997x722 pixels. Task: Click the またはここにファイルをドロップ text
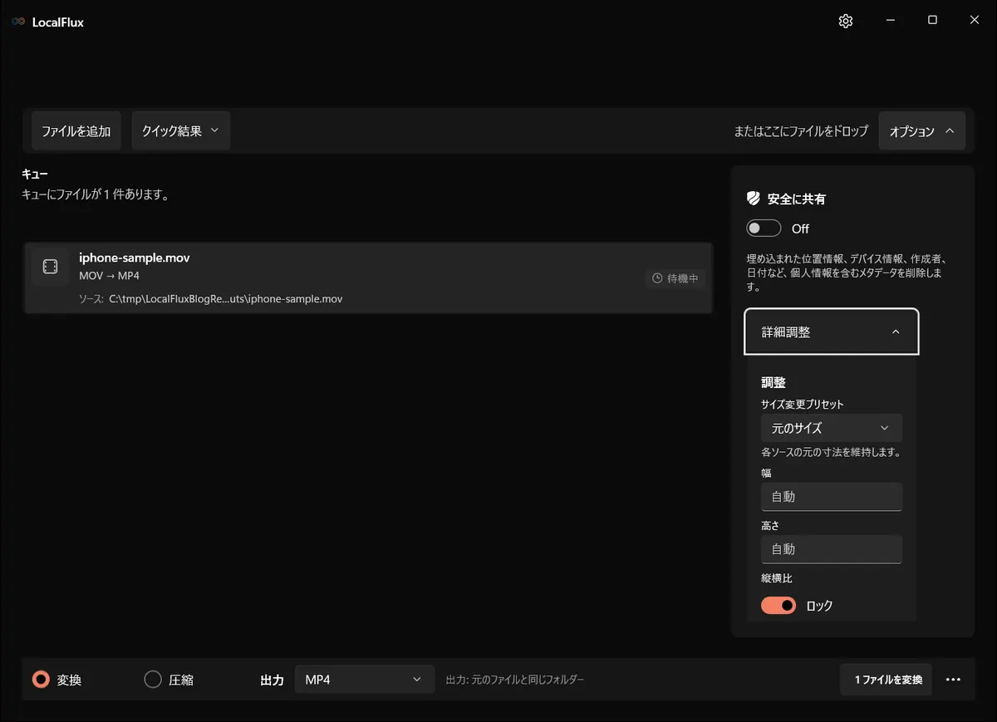tap(801, 131)
